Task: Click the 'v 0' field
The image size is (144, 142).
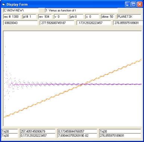Action: click(x=61, y=16)
